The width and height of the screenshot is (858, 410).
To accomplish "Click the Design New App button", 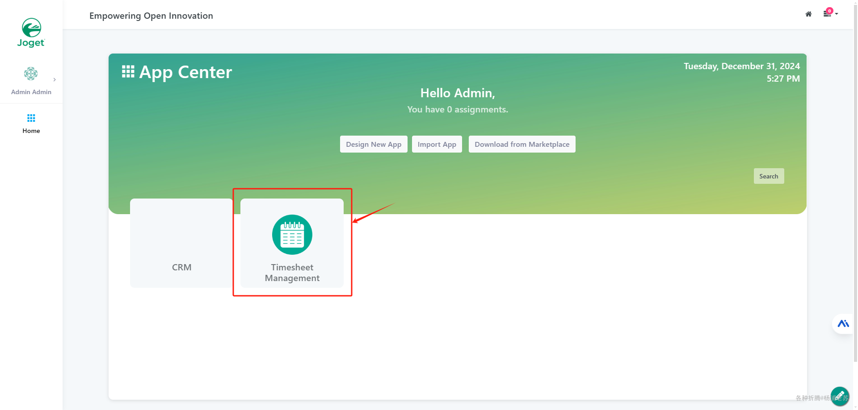I will [x=374, y=144].
